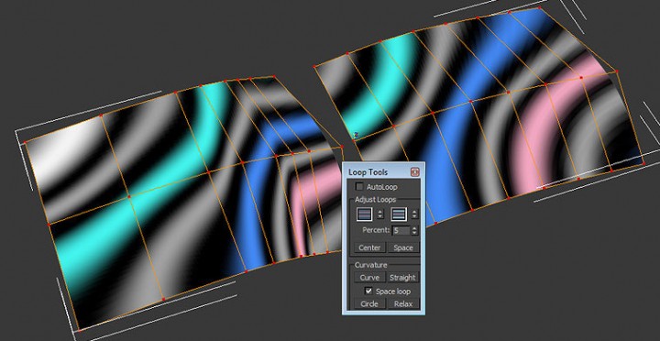Click the Percent spinner arrows
Screen dimensions: 660x341
[x=414, y=231]
